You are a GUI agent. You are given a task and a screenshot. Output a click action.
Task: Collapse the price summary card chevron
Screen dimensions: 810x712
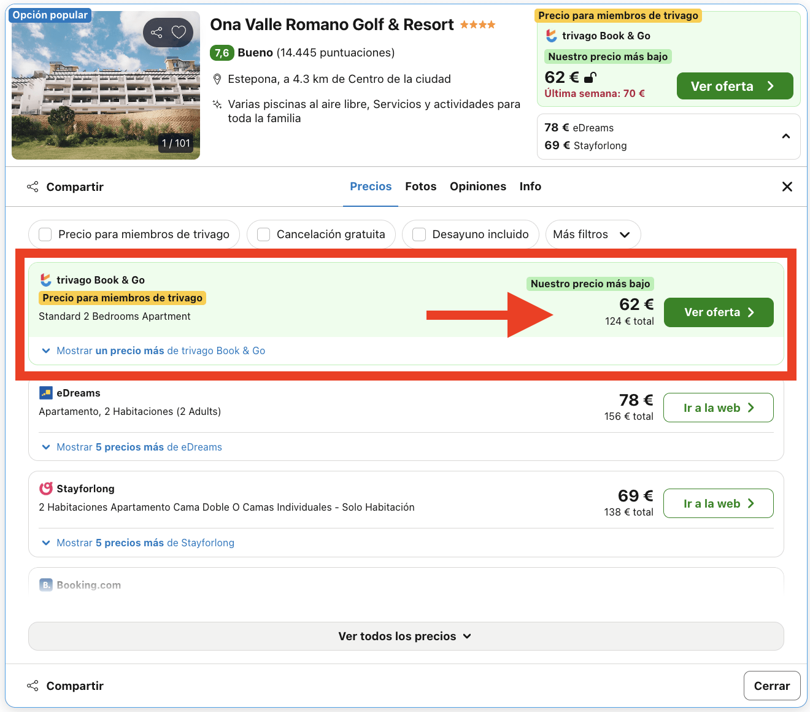click(786, 136)
